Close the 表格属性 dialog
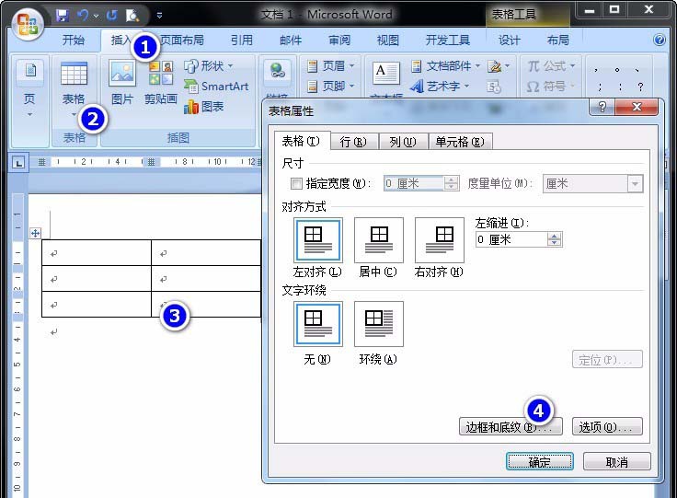 point(637,107)
